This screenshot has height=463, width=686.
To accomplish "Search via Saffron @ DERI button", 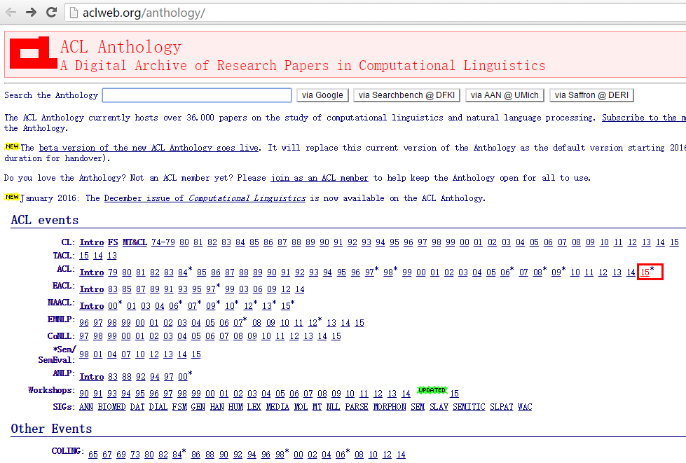I will [x=591, y=95].
